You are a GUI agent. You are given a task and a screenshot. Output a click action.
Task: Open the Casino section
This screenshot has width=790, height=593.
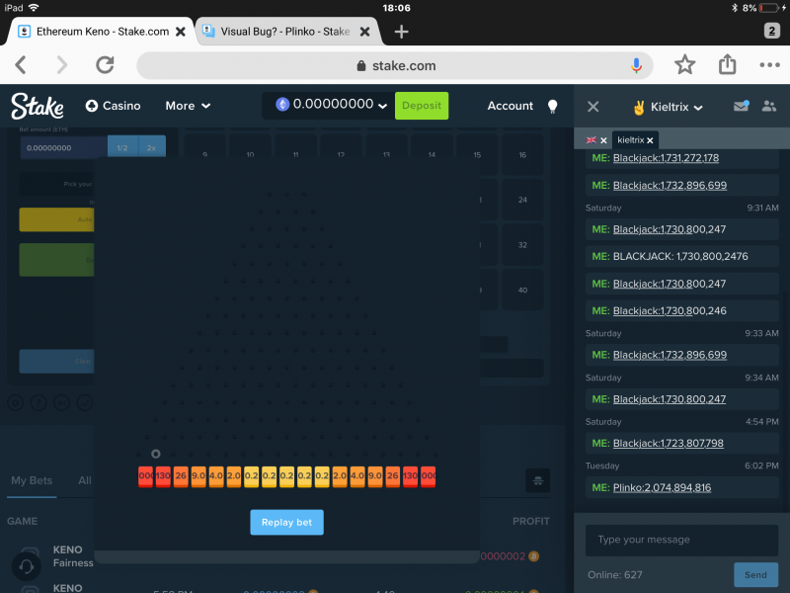[x=114, y=106]
